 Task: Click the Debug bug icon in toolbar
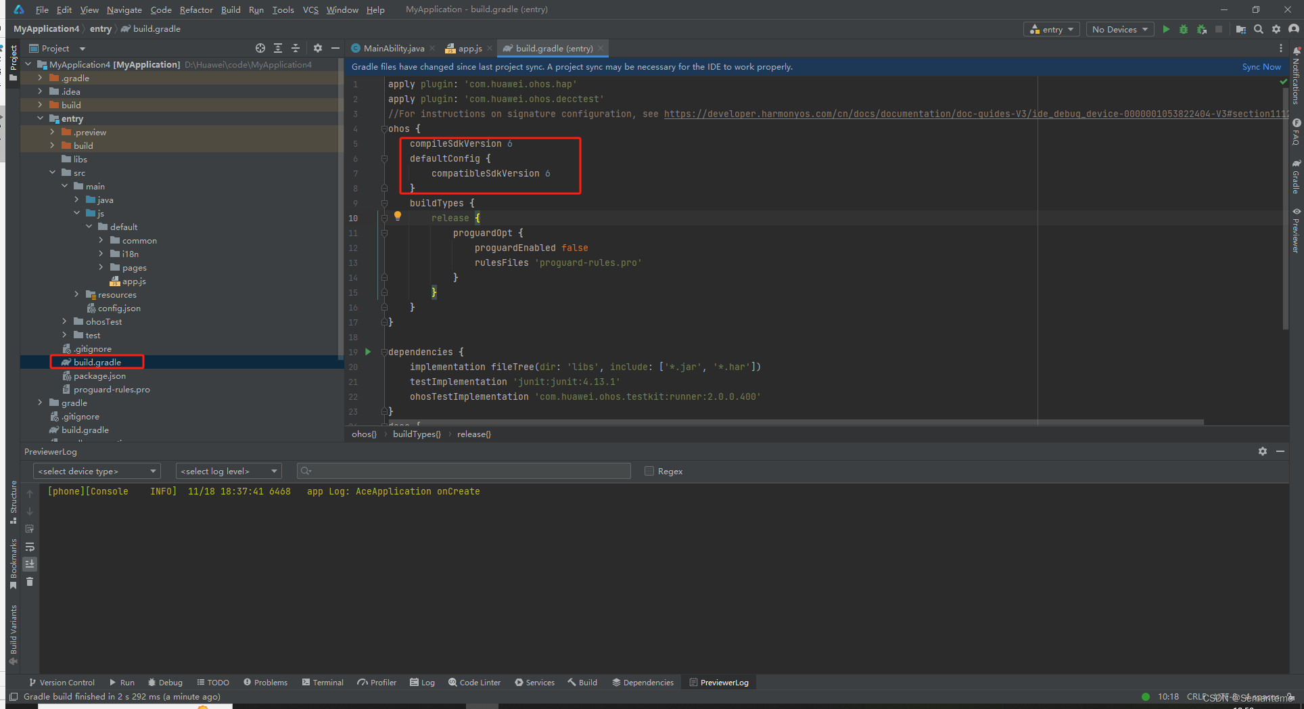click(1184, 29)
